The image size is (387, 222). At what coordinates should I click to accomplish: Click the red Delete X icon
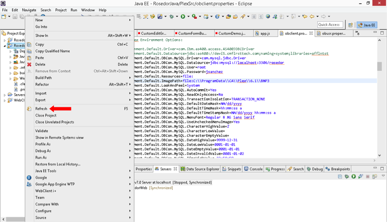(29, 64)
